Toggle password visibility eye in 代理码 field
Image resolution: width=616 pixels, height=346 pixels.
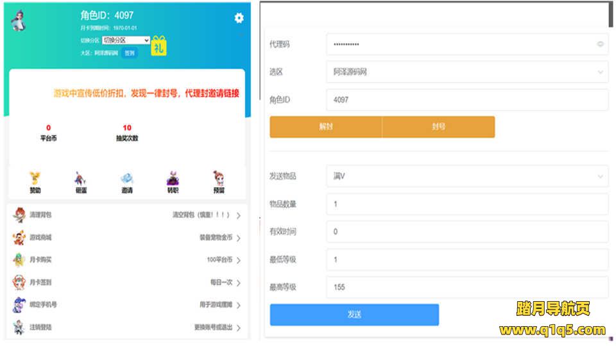(x=601, y=44)
